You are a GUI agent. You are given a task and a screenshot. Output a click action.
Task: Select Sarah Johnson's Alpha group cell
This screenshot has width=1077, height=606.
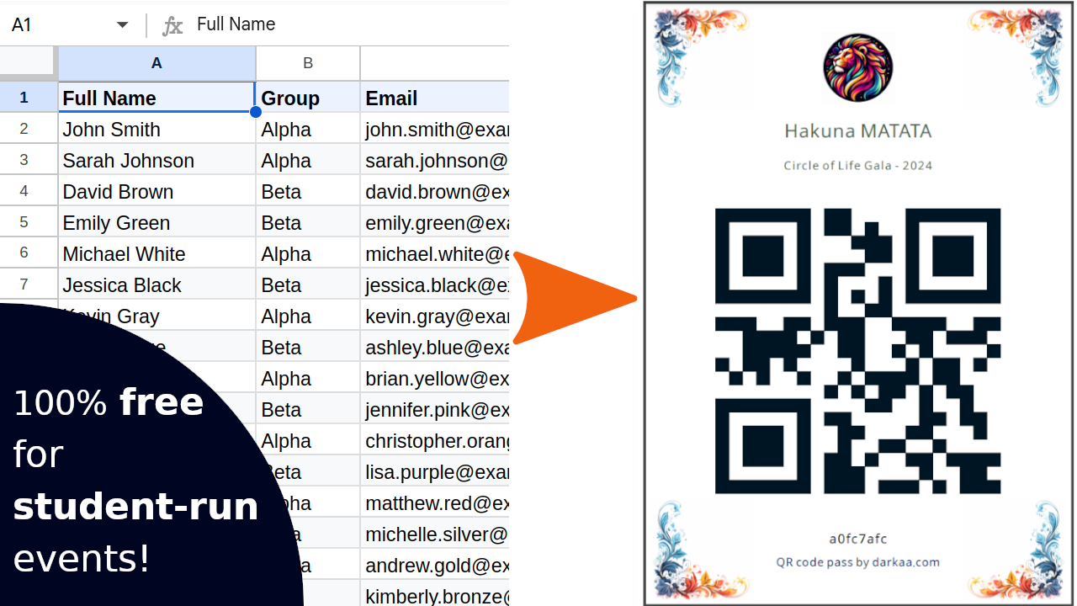coord(307,159)
